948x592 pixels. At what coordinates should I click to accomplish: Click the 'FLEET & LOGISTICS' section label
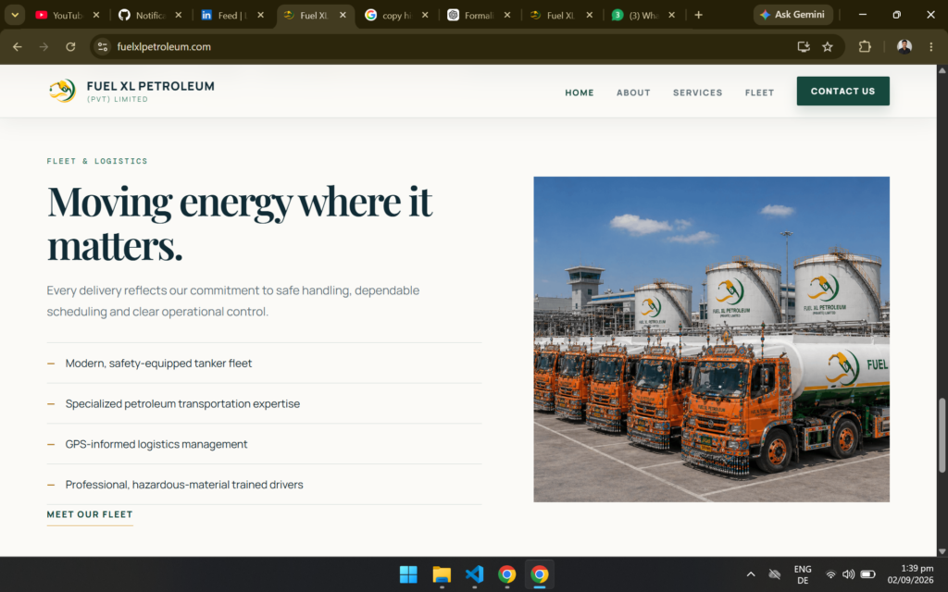[97, 161]
